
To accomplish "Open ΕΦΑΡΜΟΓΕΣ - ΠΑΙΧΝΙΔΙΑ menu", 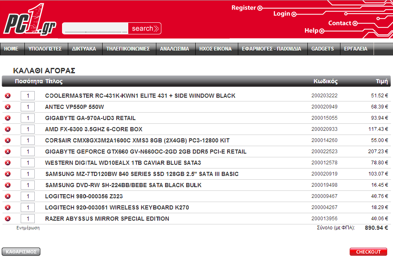I will pos(271,48).
